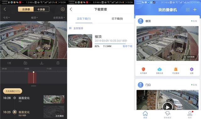Click the 10:25 画面变化 event text
The width and height of the screenshot is (201, 119).
coord(24,112)
